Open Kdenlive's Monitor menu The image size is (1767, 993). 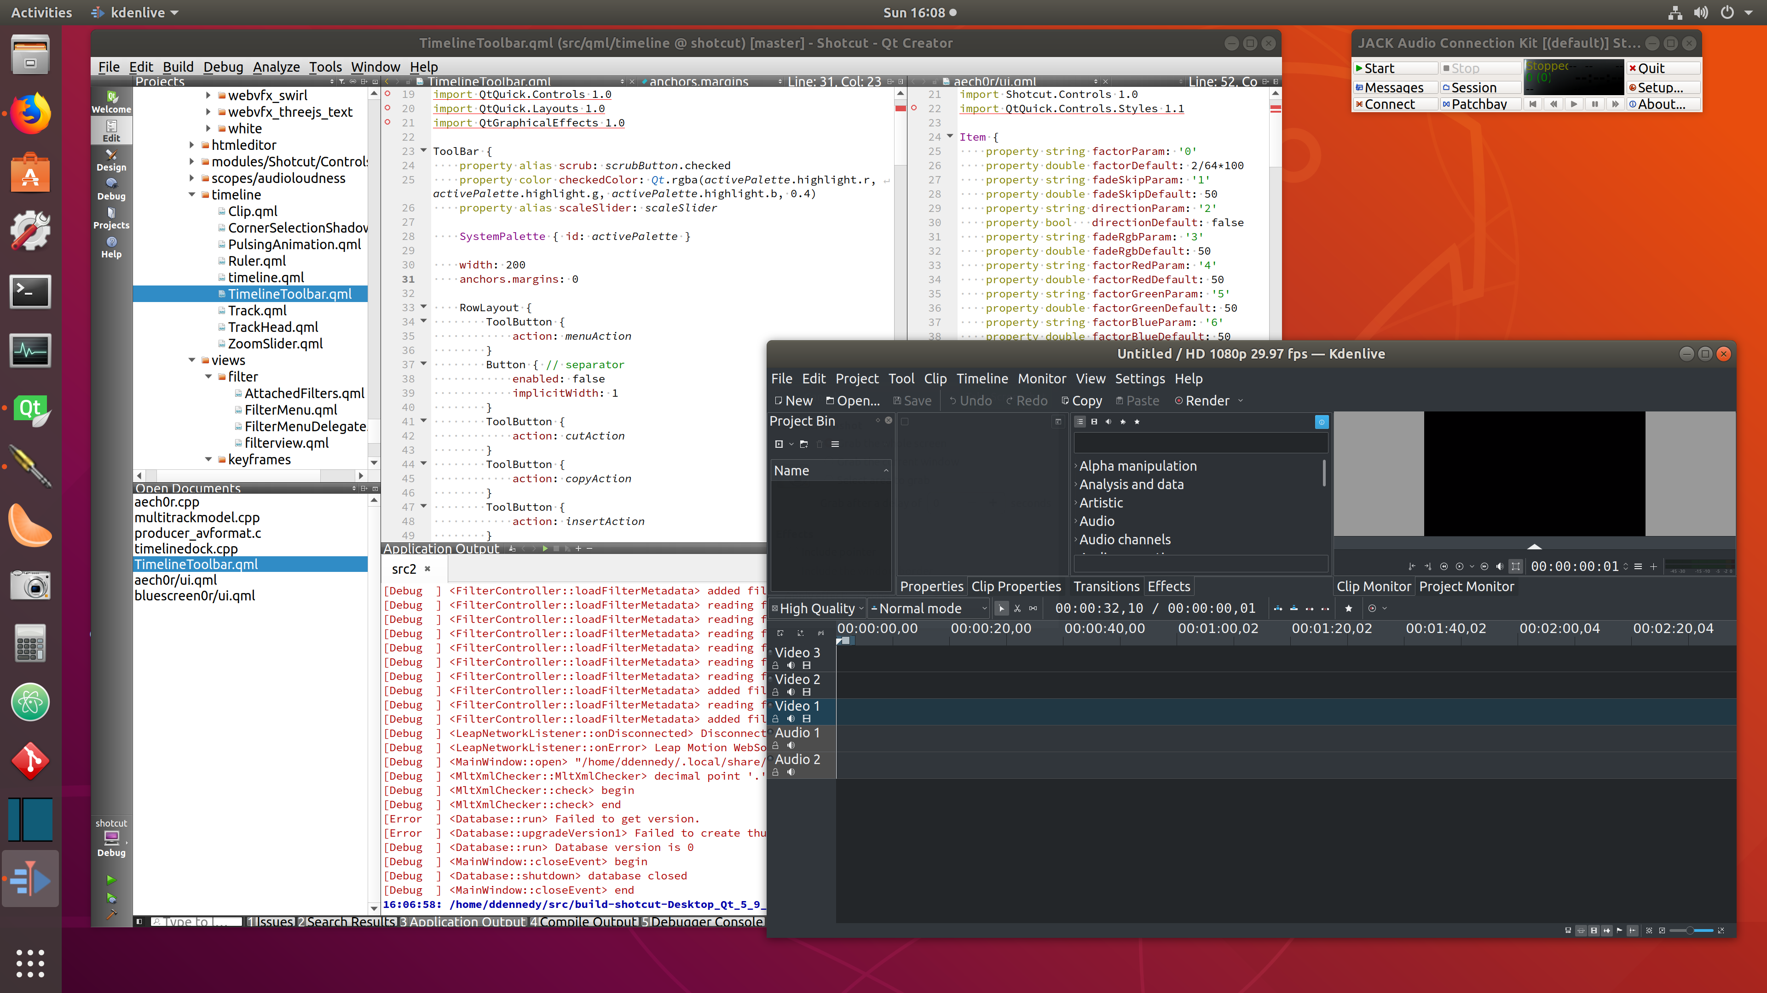tap(1042, 378)
